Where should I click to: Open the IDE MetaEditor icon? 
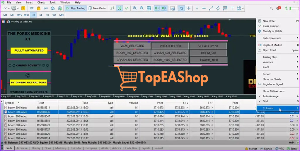click(x=31, y=8)
